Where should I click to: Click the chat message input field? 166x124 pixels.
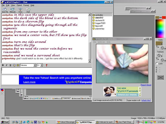pyautogui.click(x=47, y=71)
